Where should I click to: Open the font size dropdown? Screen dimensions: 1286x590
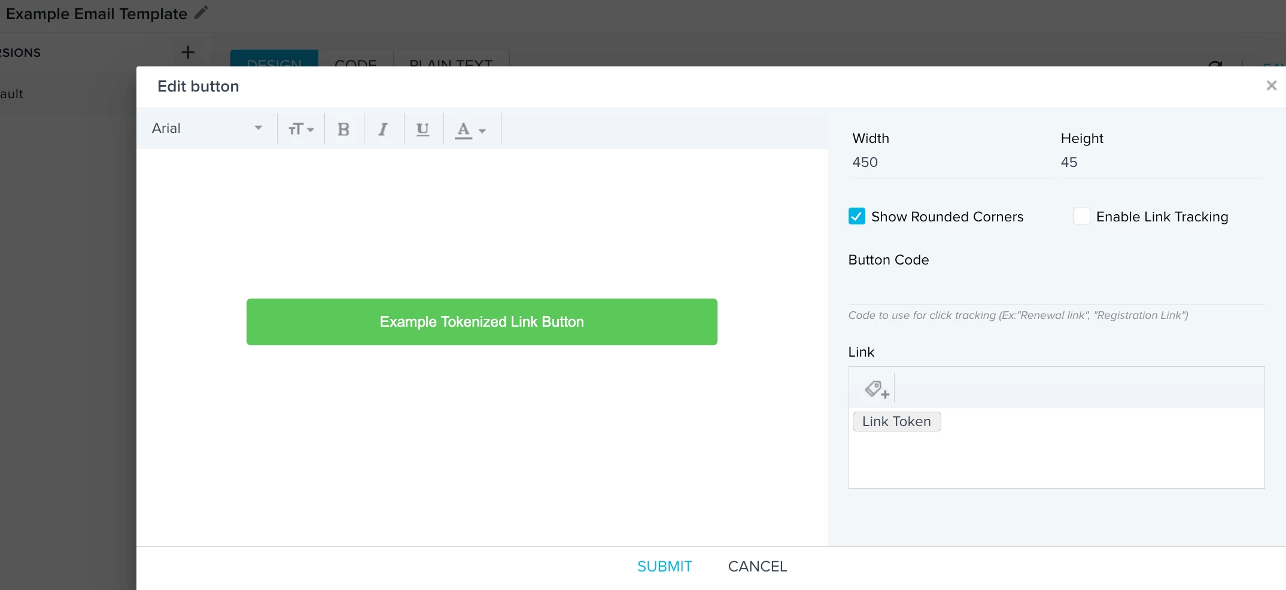(300, 129)
